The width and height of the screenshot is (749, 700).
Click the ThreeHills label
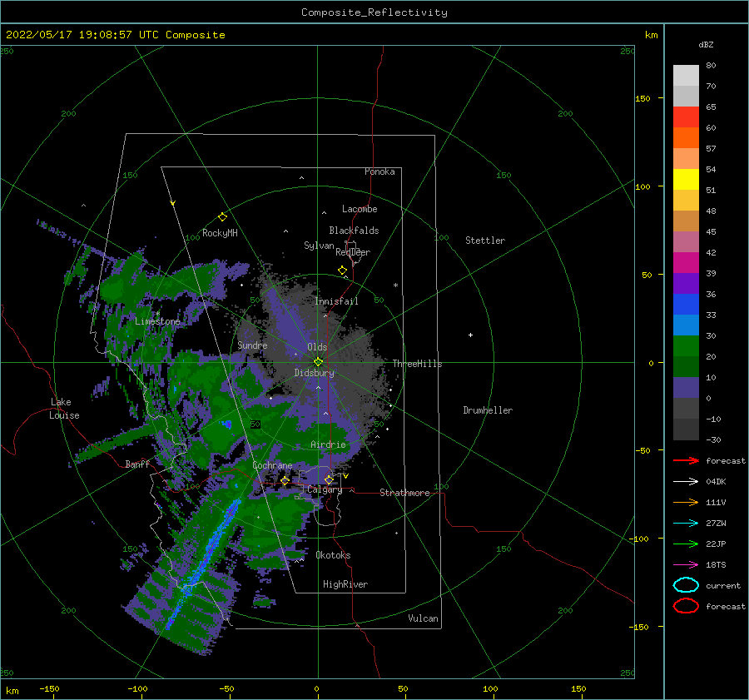click(x=418, y=364)
